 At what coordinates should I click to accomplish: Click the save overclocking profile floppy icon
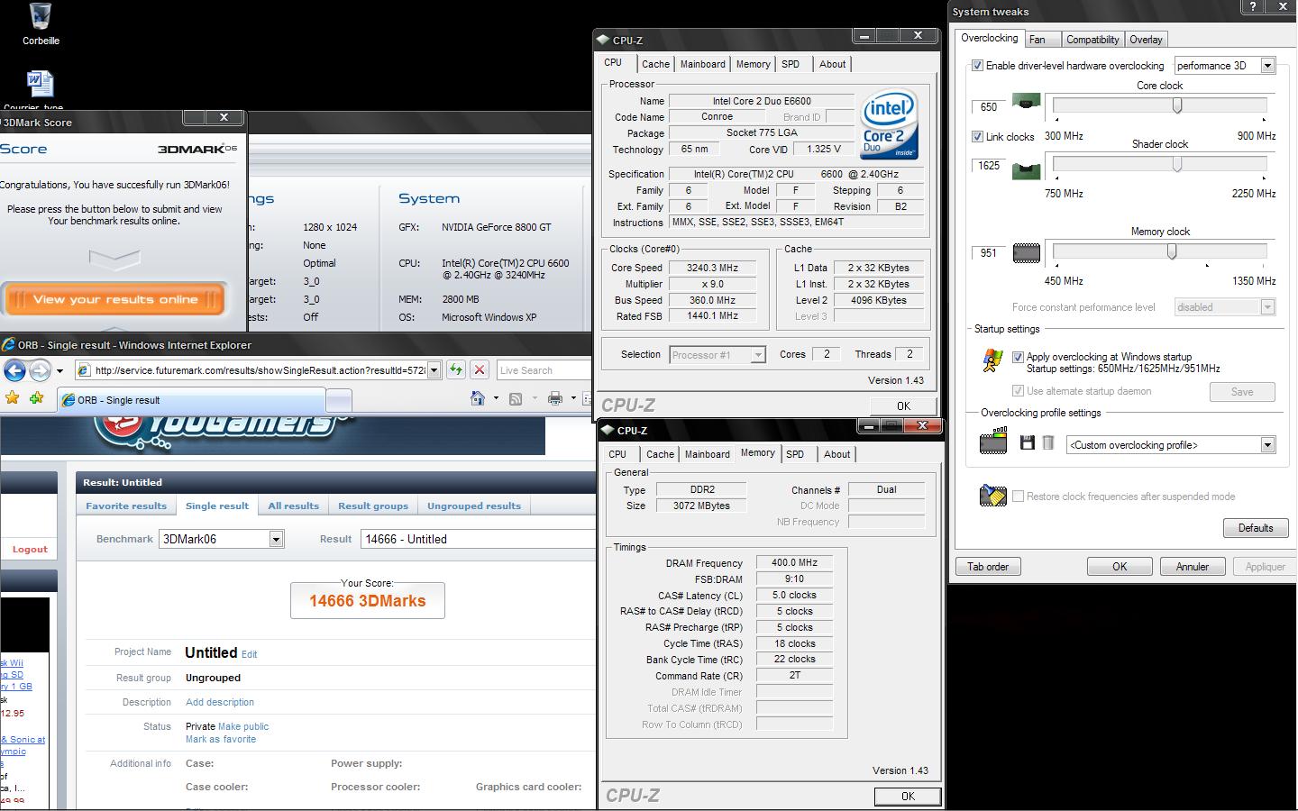pos(1027,442)
